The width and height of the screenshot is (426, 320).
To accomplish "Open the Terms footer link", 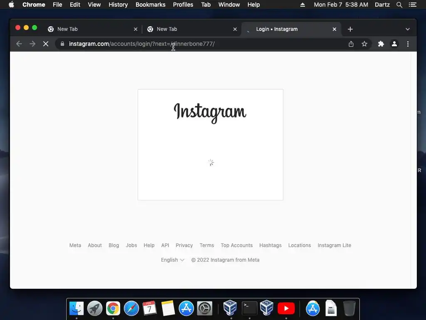I will (207, 245).
